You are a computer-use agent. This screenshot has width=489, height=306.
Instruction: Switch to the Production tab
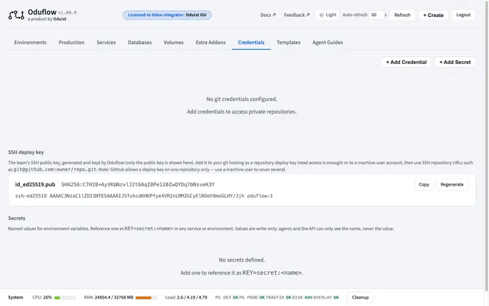71,42
